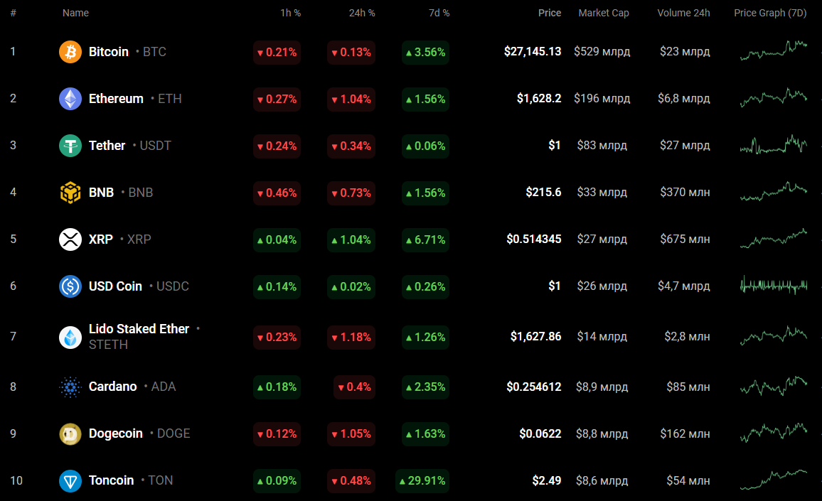Click the XRP coin logo icon

(70, 239)
